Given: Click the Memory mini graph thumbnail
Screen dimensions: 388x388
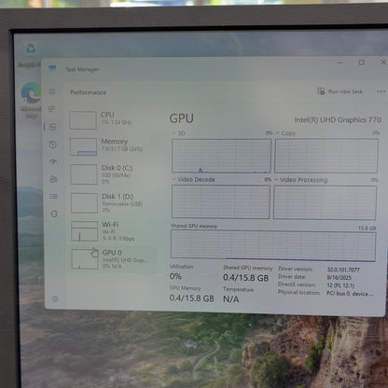Looking at the screenshot, I should coord(83,146).
